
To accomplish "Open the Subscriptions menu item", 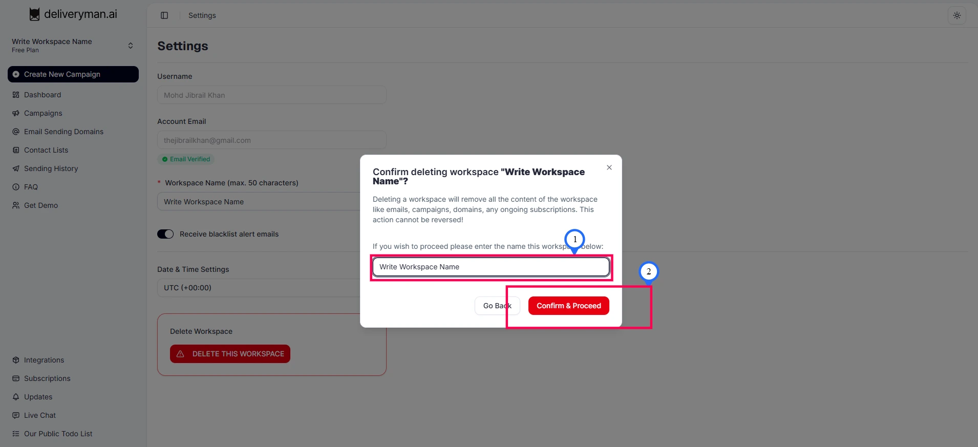I will 47,378.
